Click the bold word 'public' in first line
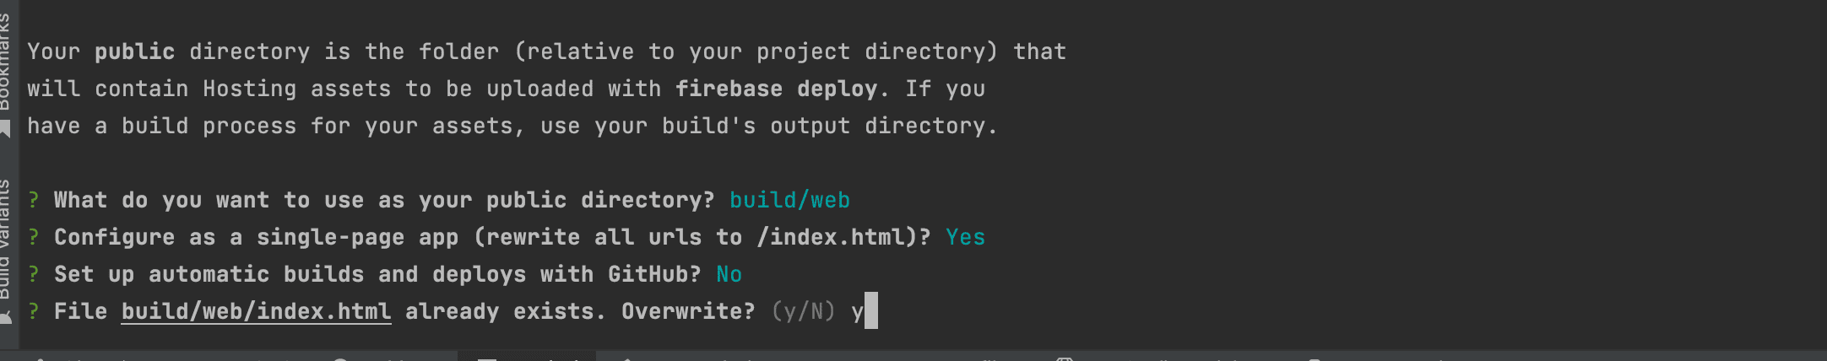Image resolution: width=1827 pixels, height=361 pixels. pos(134,51)
